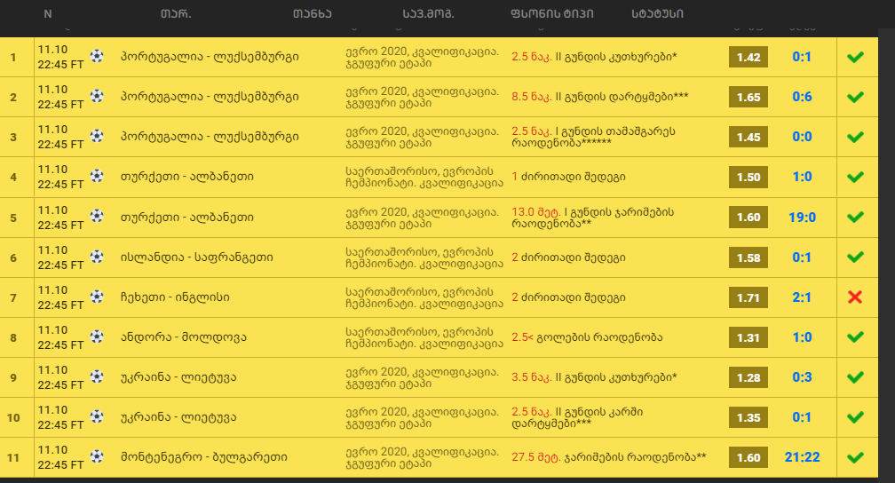
Task: Click the match ისლანდია - საფრანგეთი
Action: pos(196,257)
